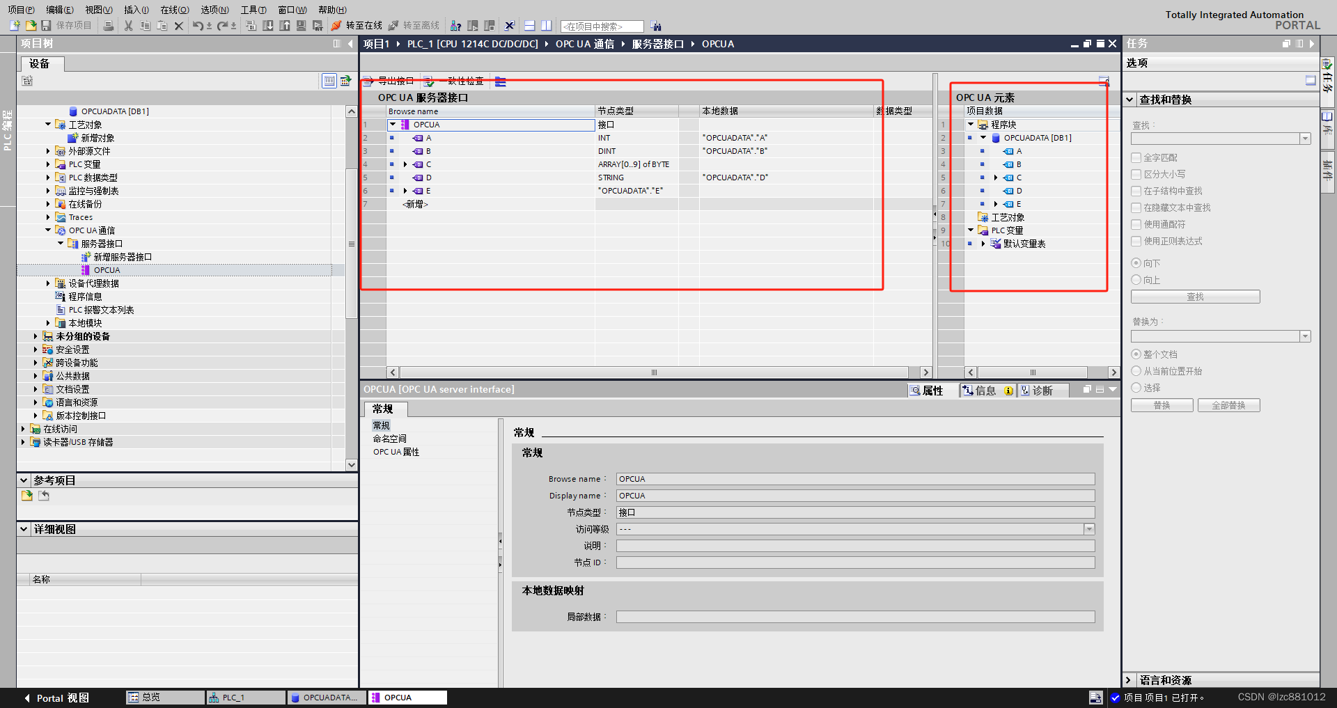Click the Portal 视图 view link
This screenshot has width=1337, height=708.
click(56, 698)
